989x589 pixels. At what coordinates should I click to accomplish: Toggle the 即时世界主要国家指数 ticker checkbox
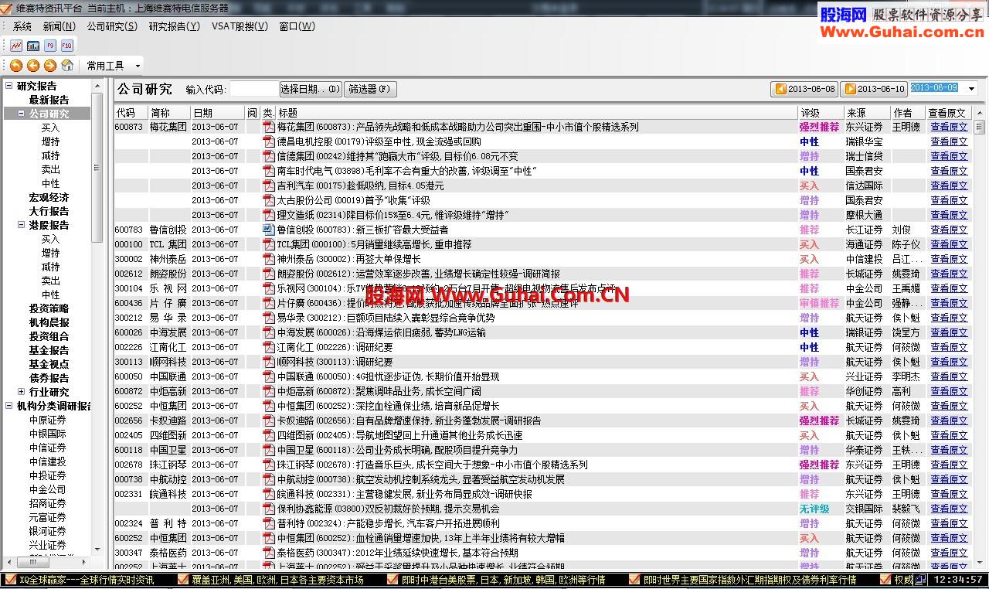[x=634, y=580]
